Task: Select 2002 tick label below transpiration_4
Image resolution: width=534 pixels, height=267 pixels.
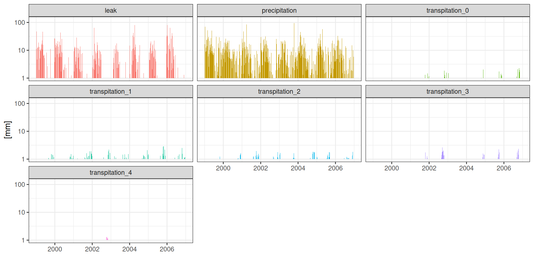Action: 92,249
